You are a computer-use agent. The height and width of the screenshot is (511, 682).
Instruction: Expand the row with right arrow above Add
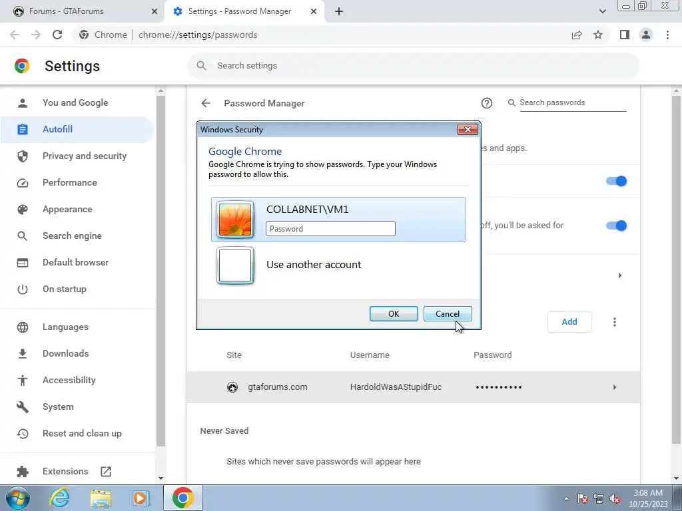tap(620, 275)
